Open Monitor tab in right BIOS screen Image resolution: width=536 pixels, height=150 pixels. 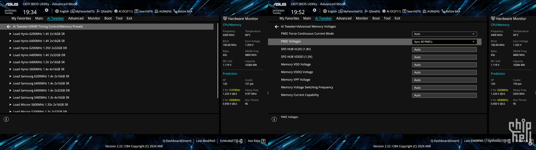[x=362, y=18]
